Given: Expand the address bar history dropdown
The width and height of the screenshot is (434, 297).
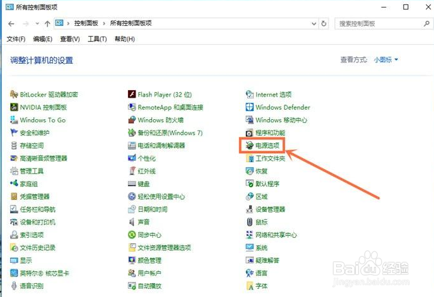Looking at the screenshot, I should tap(314, 24).
